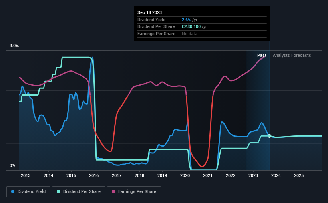Select the 2024 label on the time axis
This screenshot has width=328, height=203.
point(276,175)
